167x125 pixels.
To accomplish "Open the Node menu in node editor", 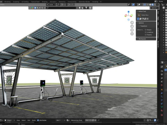I will coord(34,120).
